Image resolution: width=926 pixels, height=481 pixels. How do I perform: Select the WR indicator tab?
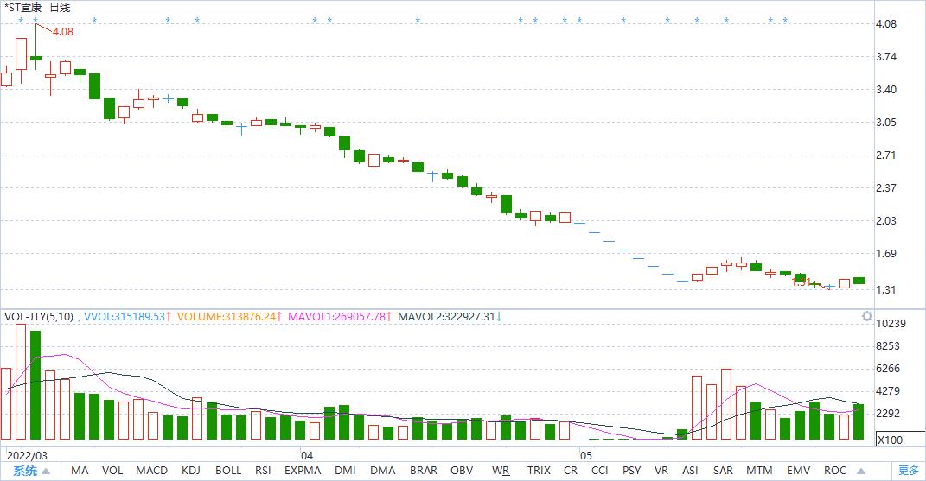[x=501, y=471]
